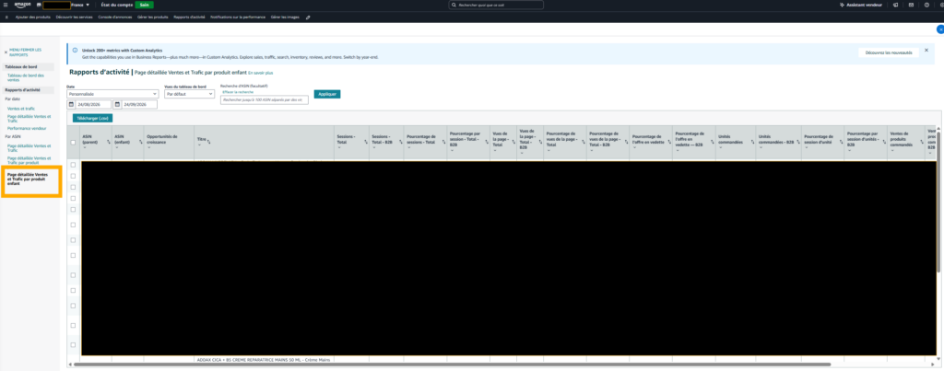Open the hamburger main menu
Viewport: 944px width, 371px height.
(x=5, y=5)
